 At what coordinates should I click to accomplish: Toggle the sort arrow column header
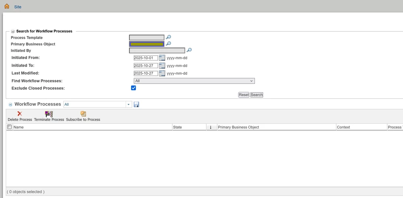(x=212, y=127)
